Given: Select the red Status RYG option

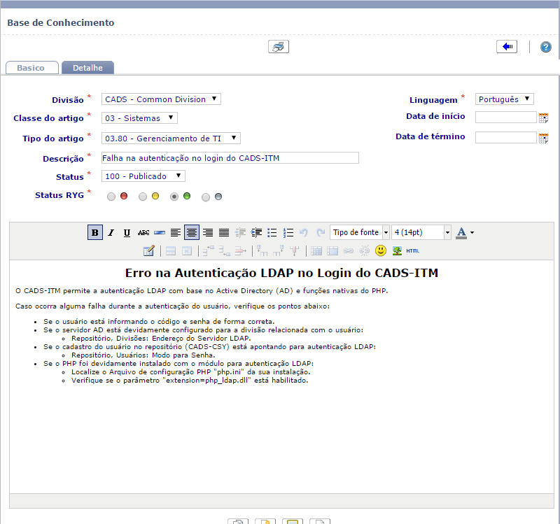Looking at the screenshot, I should (x=111, y=197).
